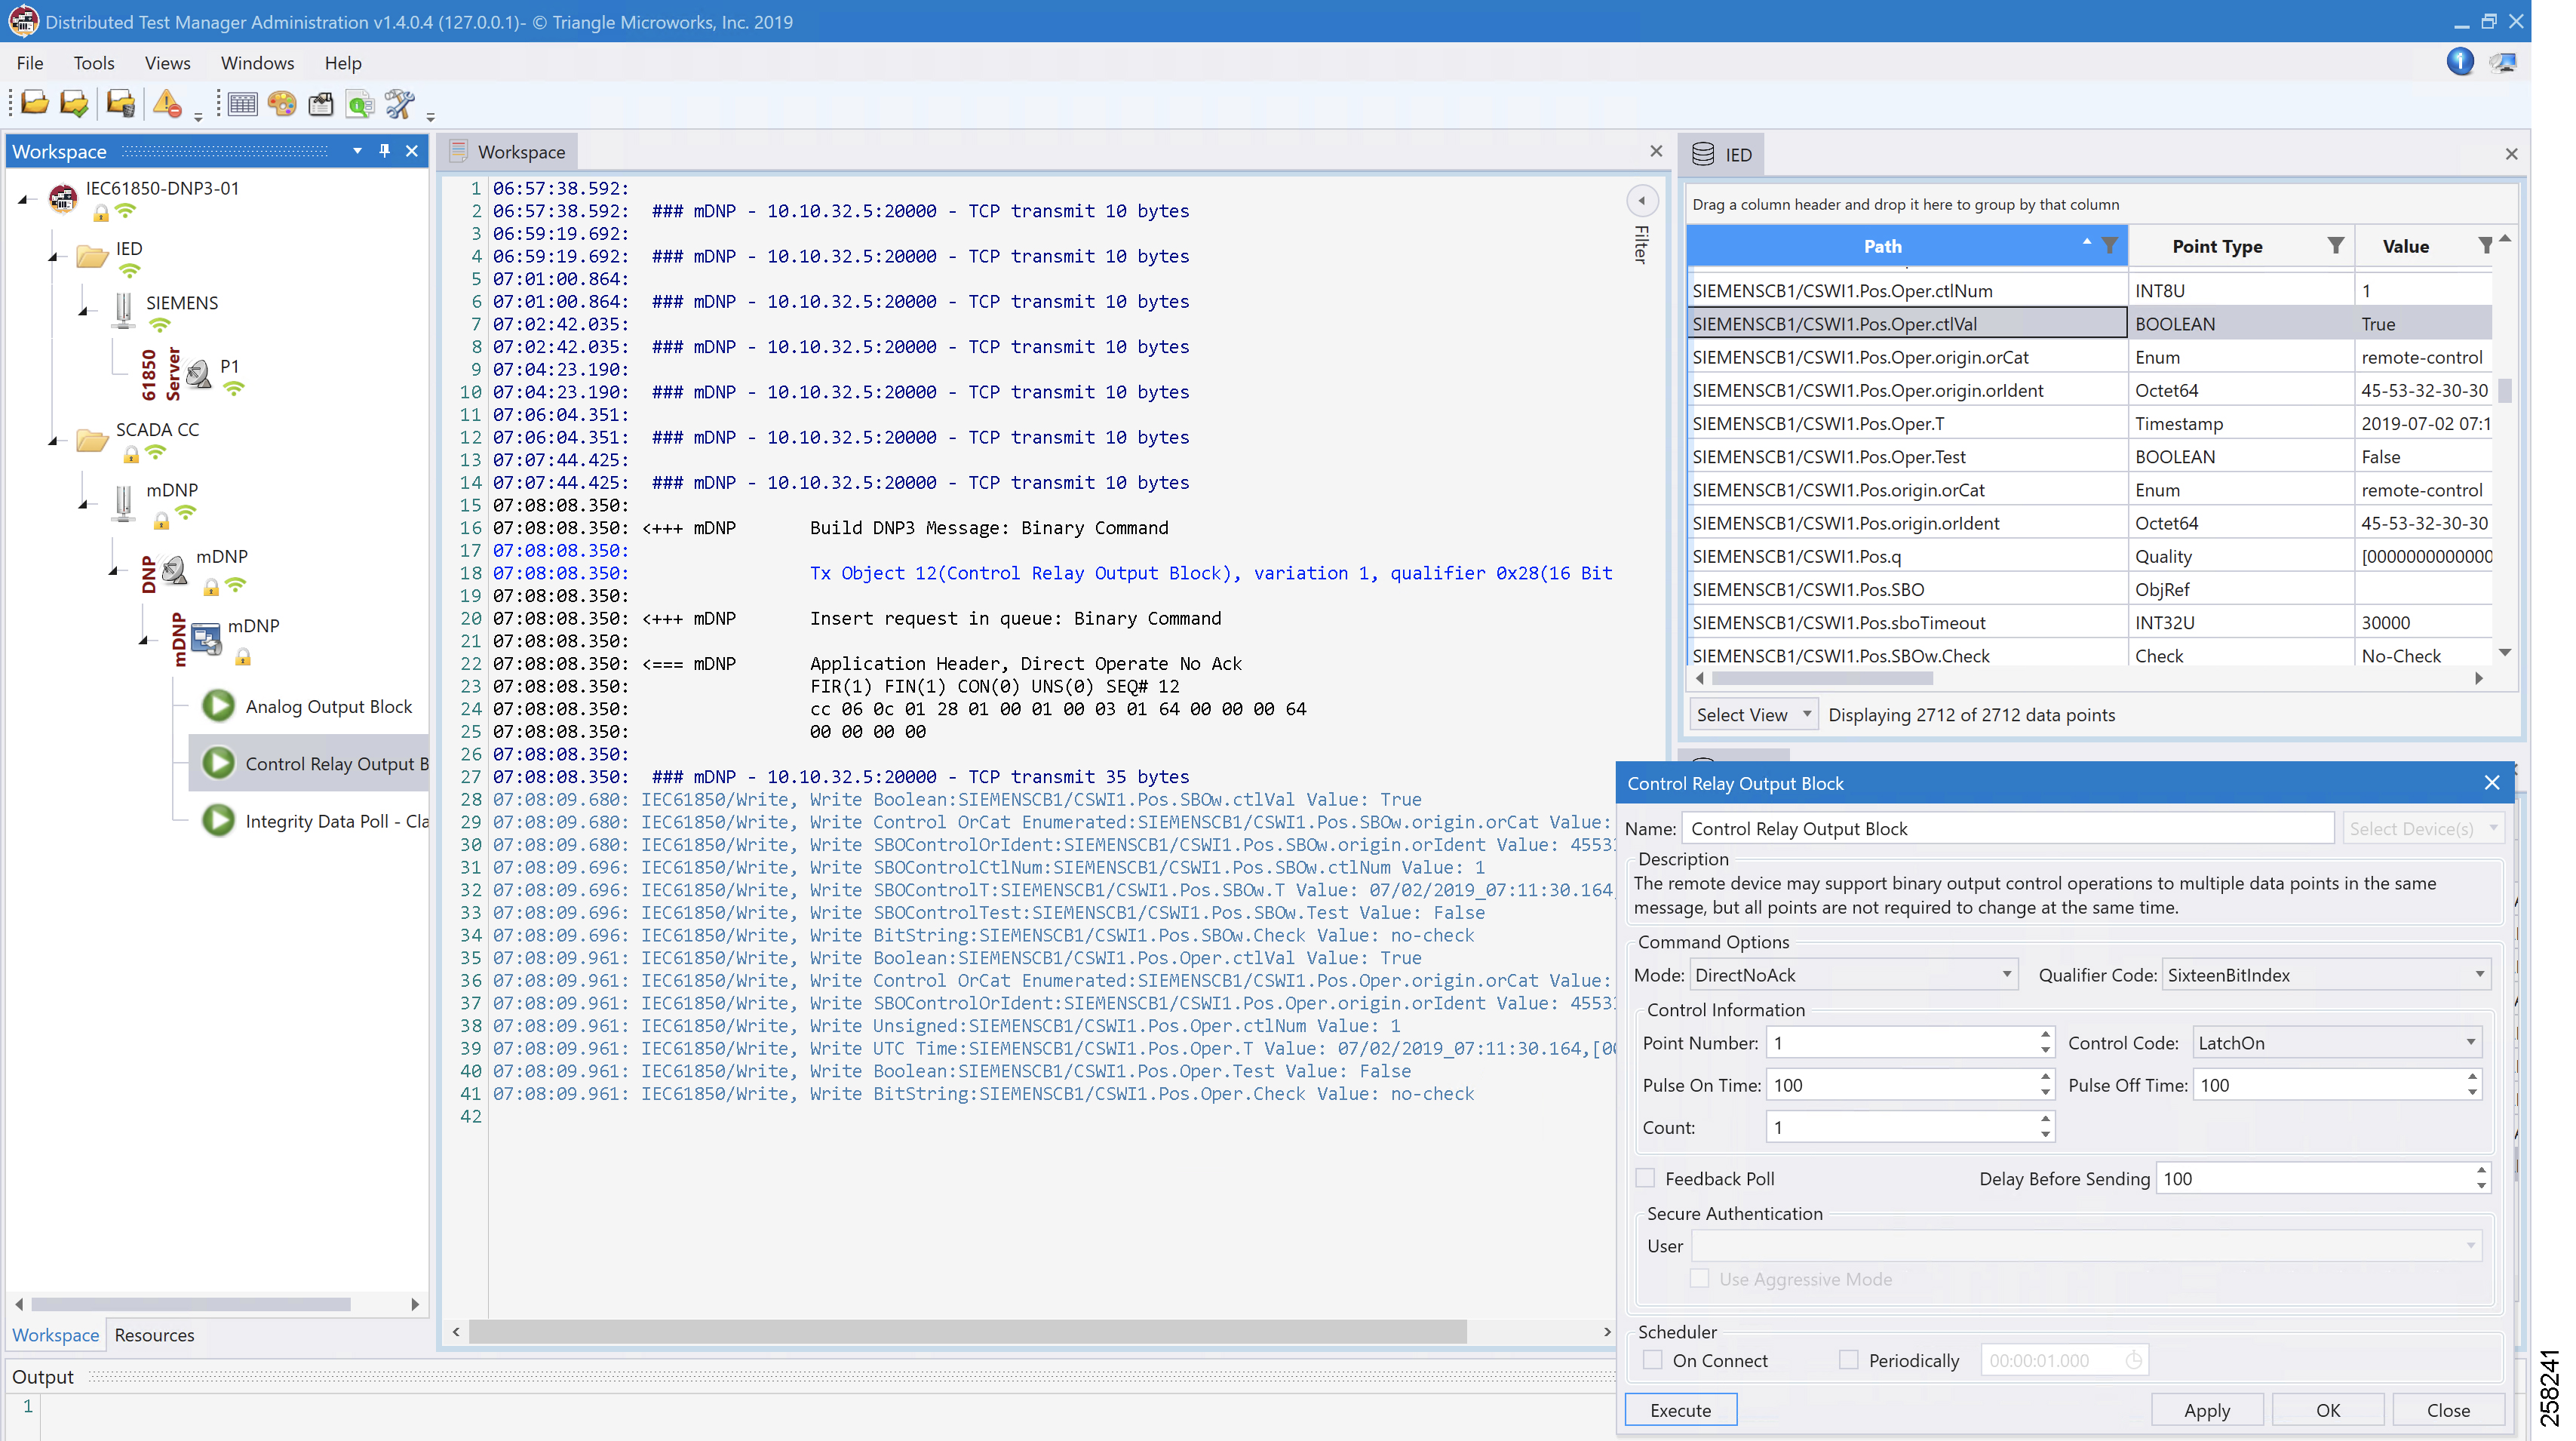
Task: Filter the Path column
Action: [2110, 246]
